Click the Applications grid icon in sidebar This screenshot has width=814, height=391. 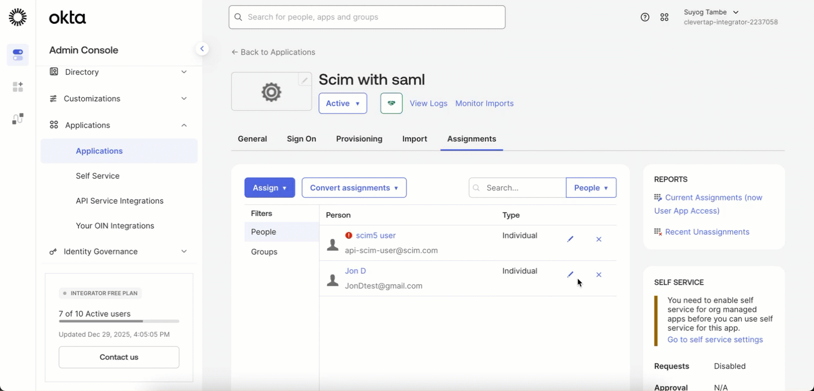pos(54,125)
